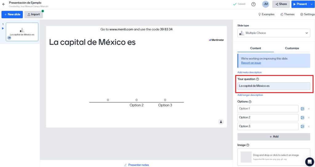This screenshot has width=315, height=167.
Task: Expand the Slide type Multiple Choice dropdown
Action: pyautogui.click(x=273, y=33)
